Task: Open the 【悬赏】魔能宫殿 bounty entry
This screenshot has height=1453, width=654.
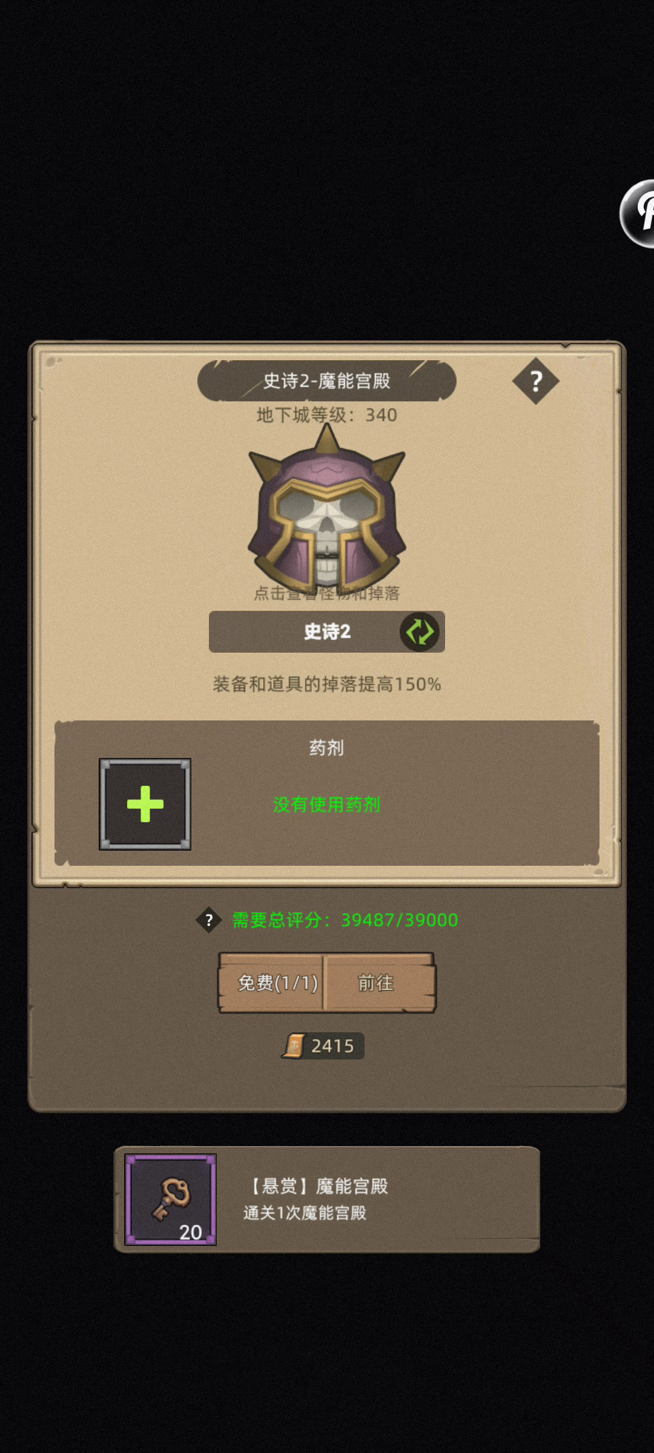Action: pyautogui.click(x=327, y=1199)
